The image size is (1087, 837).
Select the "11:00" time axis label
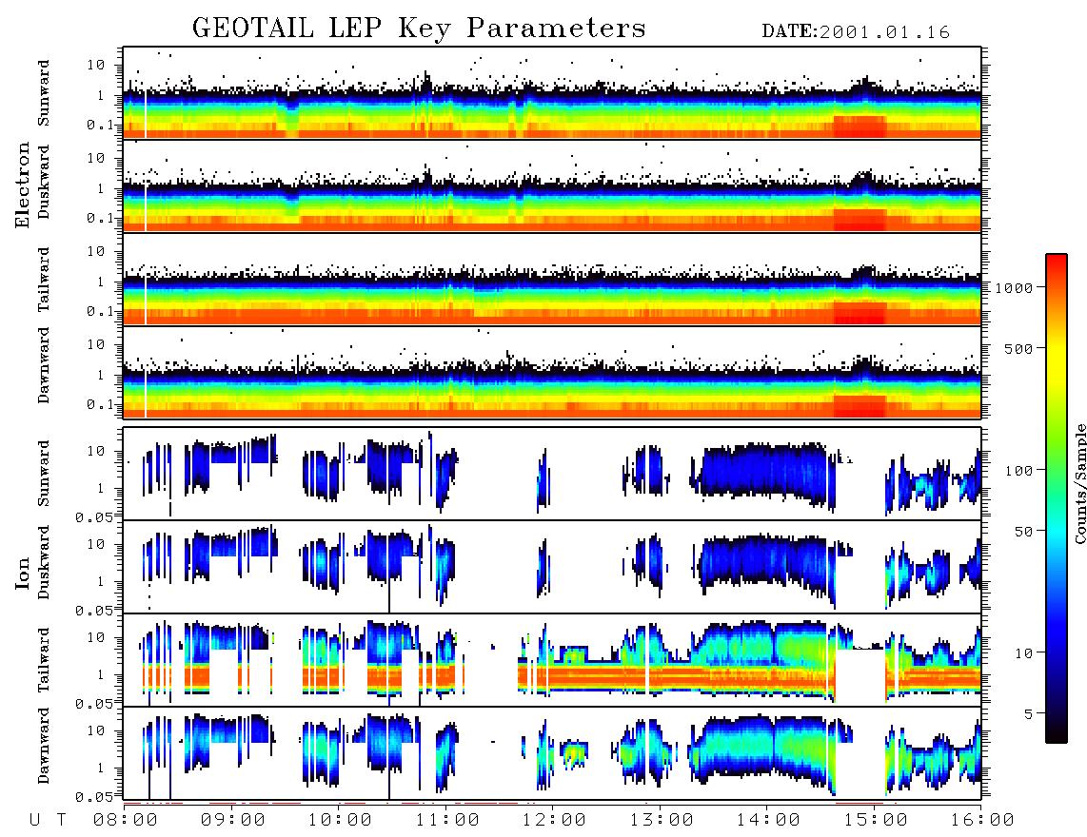click(x=446, y=821)
